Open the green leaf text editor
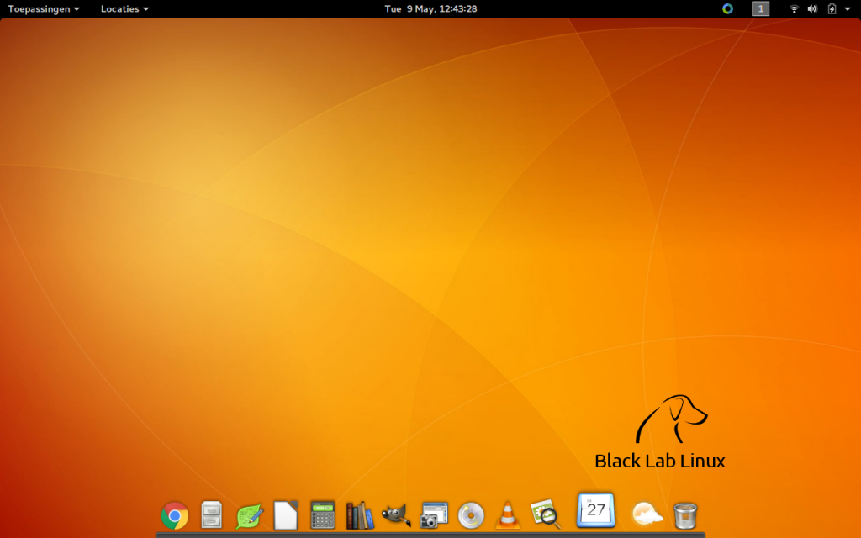861x538 pixels. coord(250,514)
